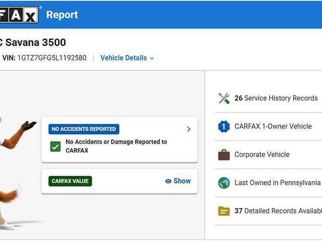Open the No Accidents Reported badge

(84, 129)
